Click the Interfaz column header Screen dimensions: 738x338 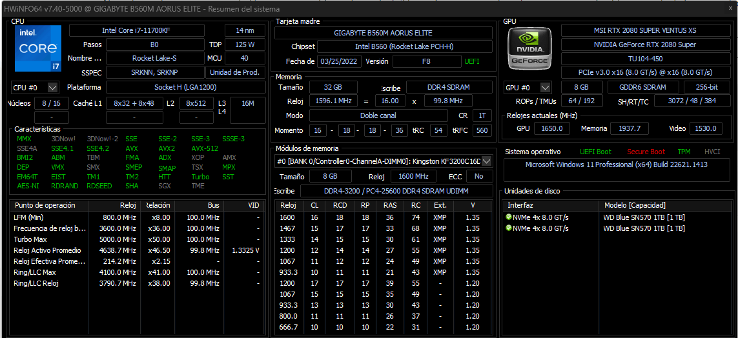(x=550, y=205)
